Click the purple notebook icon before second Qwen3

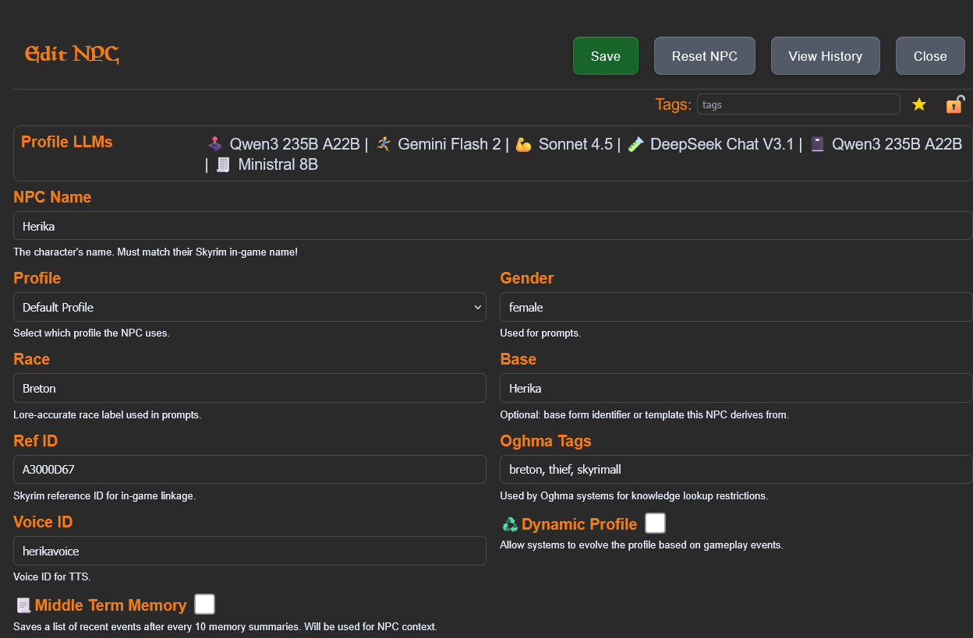(817, 144)
